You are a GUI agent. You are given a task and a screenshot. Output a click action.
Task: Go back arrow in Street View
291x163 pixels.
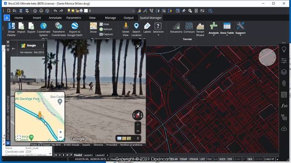point(13,48)
